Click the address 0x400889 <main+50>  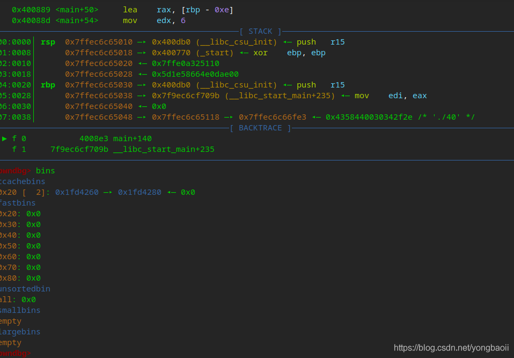point(55,10)
